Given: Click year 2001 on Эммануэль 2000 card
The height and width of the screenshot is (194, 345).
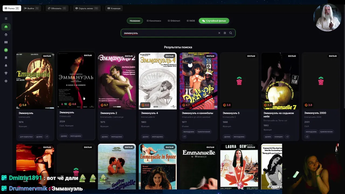Looking at the screenshot, I should tap(307, 122).
